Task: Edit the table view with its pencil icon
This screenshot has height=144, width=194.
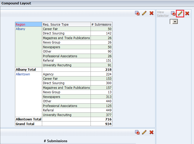Action: [144, 13]
